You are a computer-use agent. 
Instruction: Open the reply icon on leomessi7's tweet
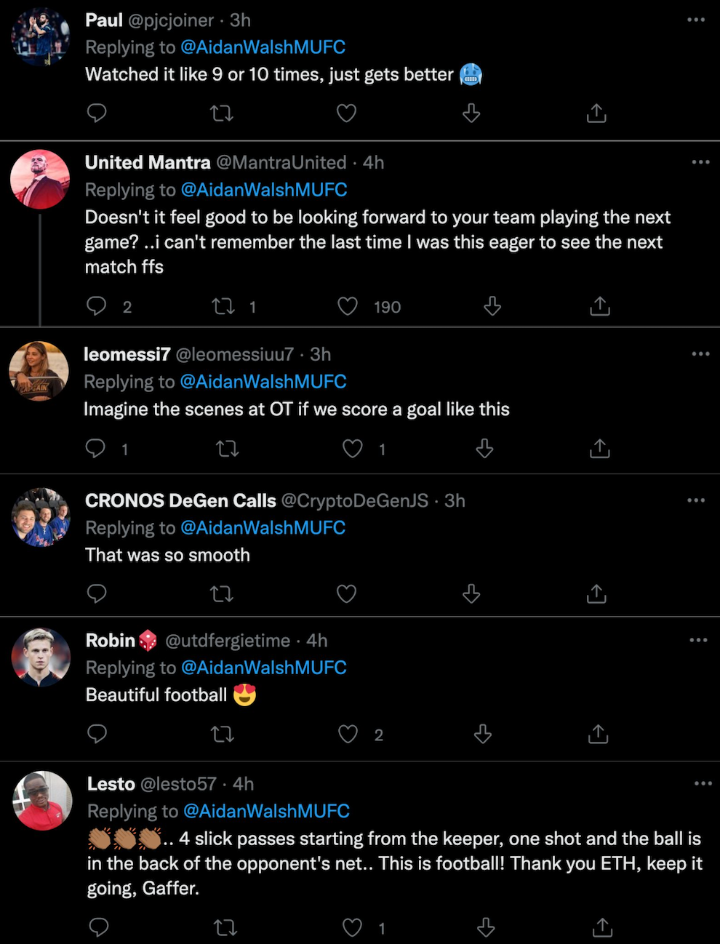pos(95,449)
